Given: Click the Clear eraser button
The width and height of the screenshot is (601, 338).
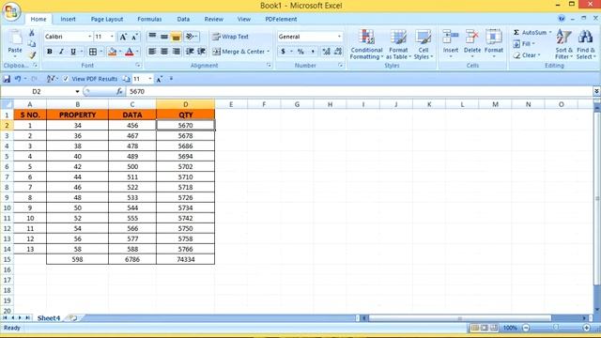Looking at the screenshot, I should (x=526, y=55).
